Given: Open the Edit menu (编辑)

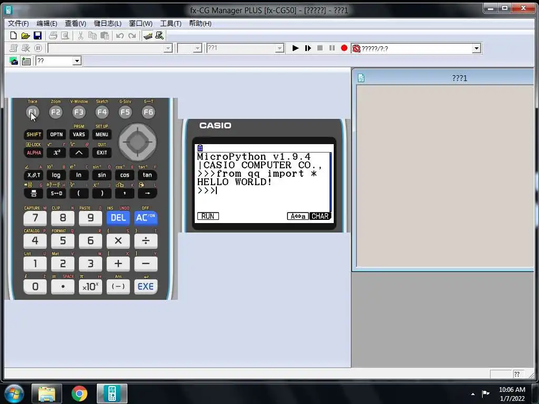Looking at the screenshot, I should (47, 23).
